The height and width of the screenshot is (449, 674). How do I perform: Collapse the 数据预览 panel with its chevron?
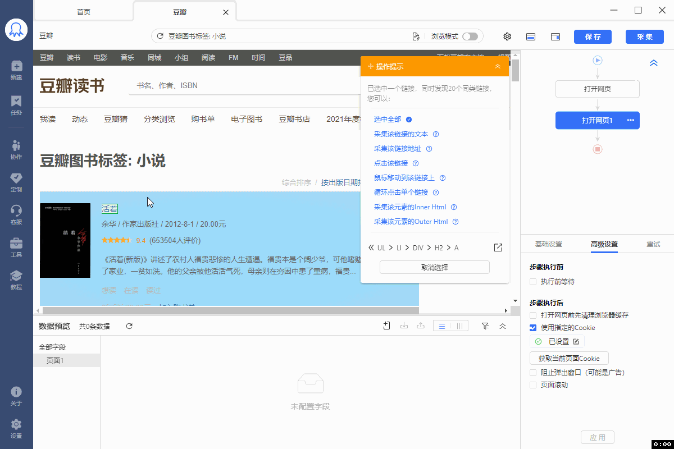(503, 326)
